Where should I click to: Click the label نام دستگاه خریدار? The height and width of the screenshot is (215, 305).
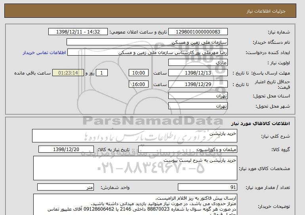click(x=271, y=42)
